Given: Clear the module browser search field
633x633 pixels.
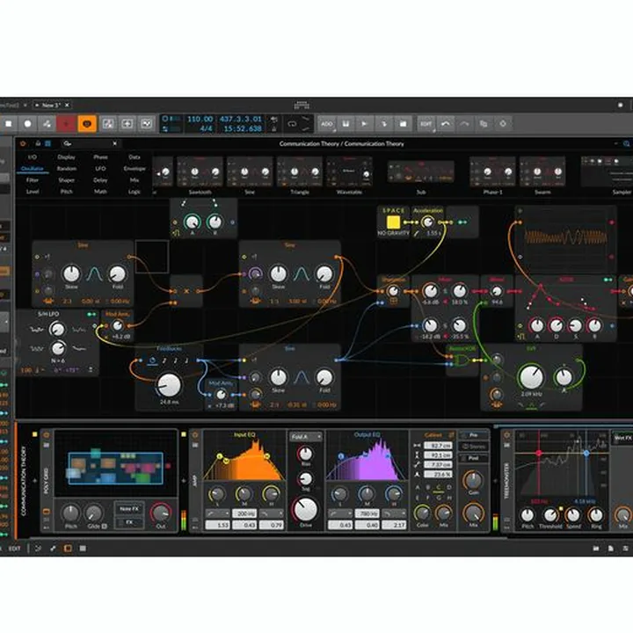Looking at the screenshot, I should click(x=114, y=143).
